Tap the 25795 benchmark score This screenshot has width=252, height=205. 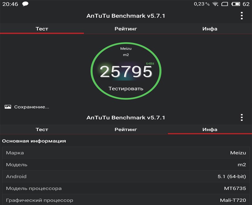(x=126, y=72)
